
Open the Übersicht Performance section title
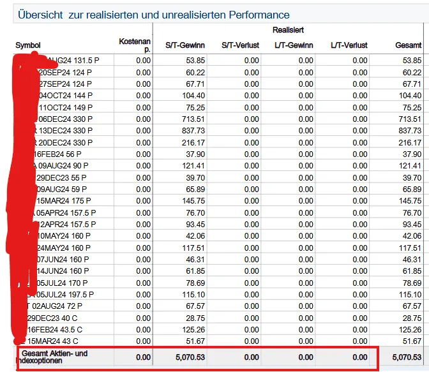pyautogui.click(x=153, y=15)
